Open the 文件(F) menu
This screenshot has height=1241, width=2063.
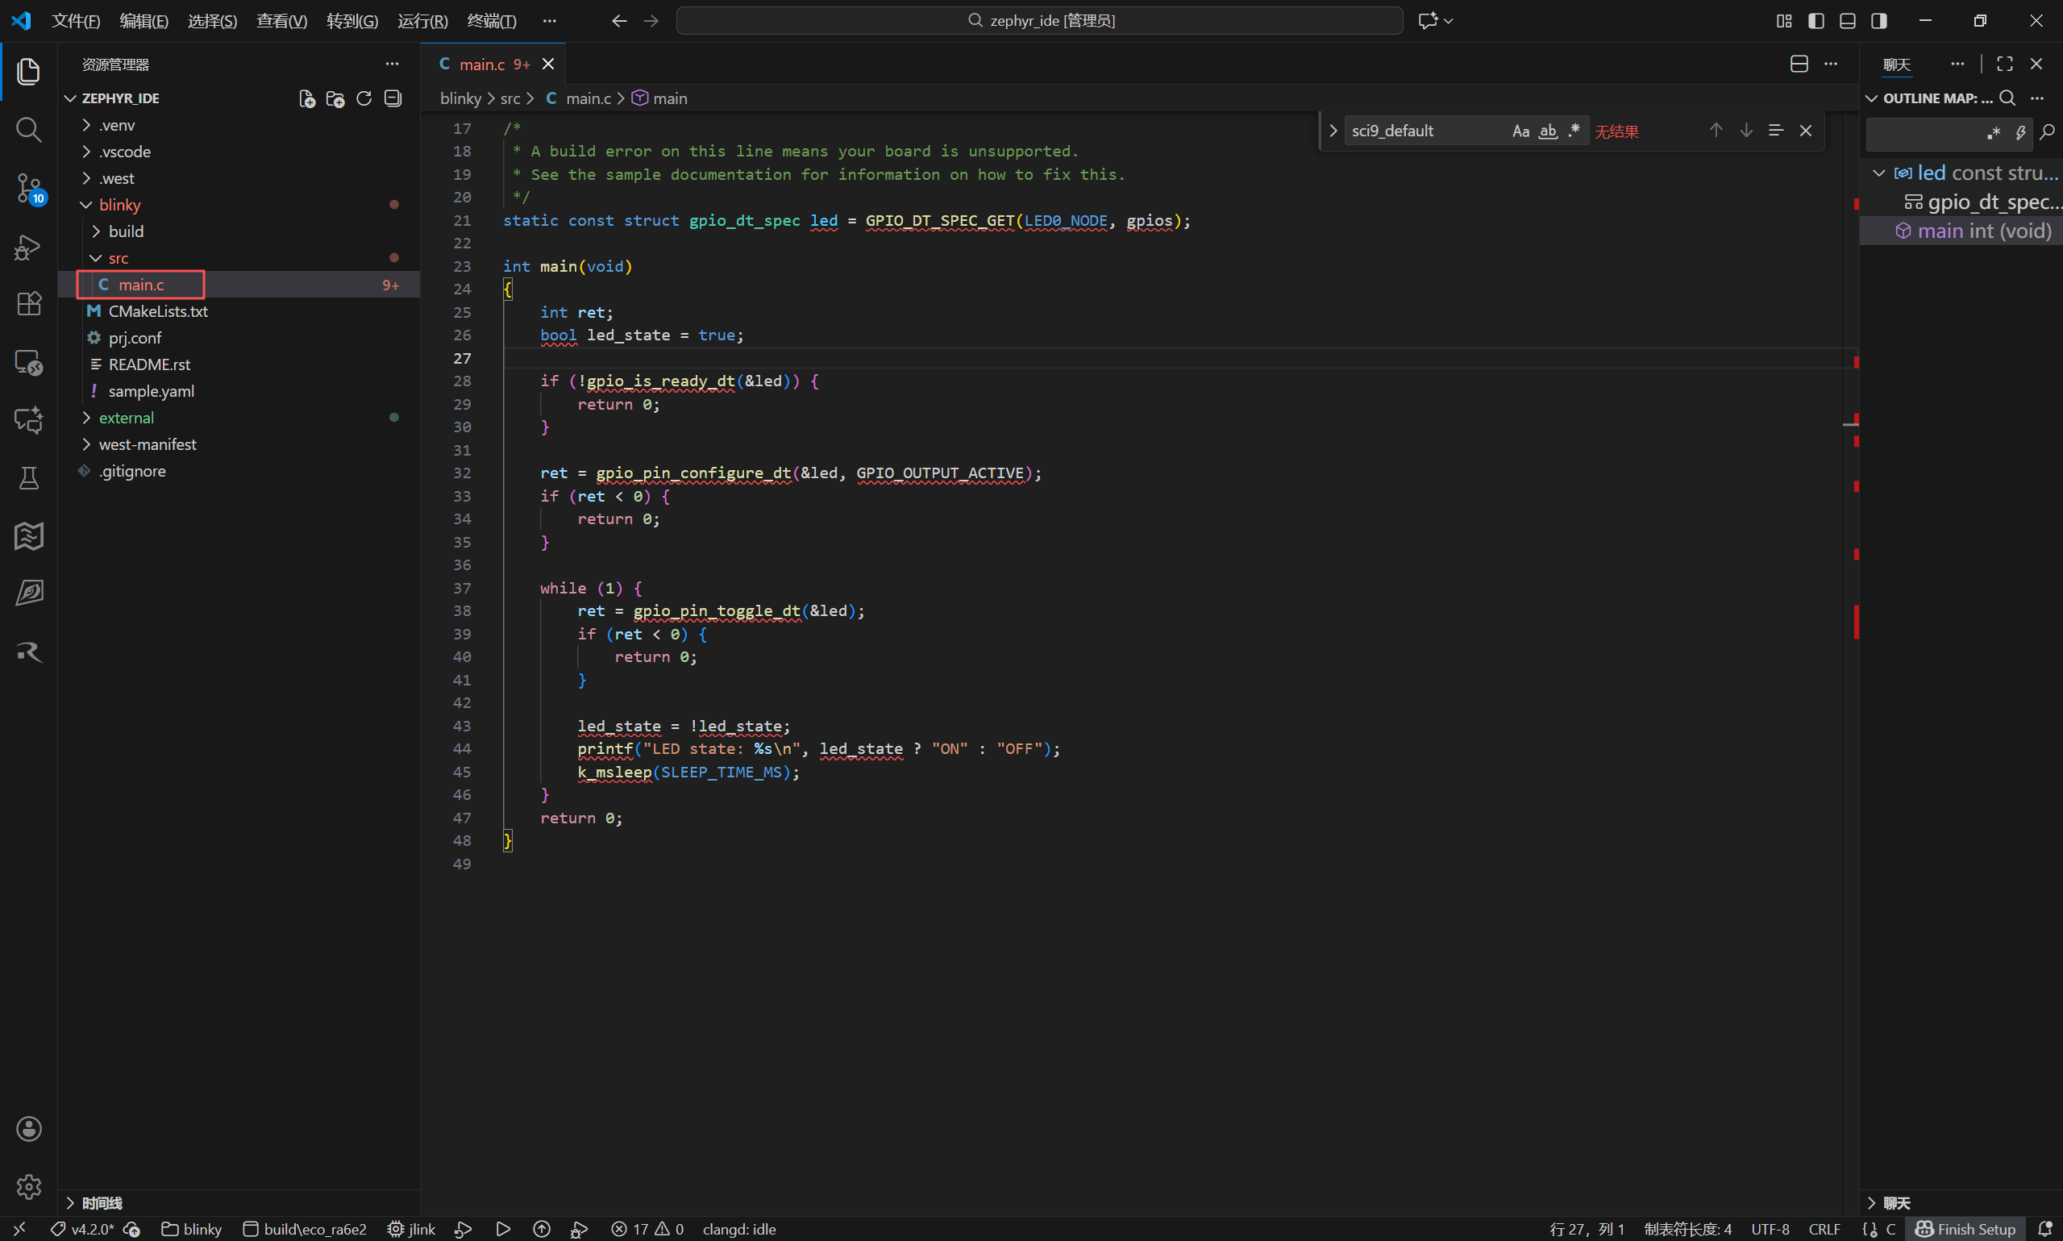click(x=76, y=21)
